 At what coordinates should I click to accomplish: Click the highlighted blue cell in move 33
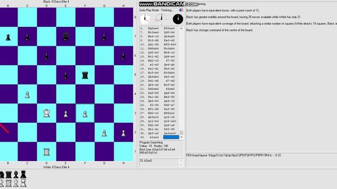tap(171, 137)
